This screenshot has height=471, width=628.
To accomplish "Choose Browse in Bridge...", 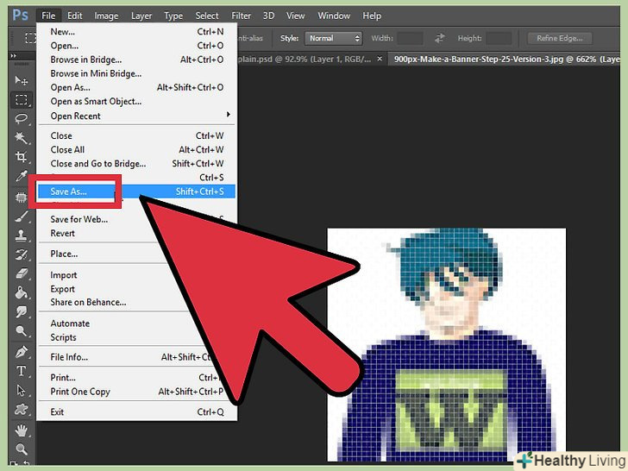I will click(136, 60).
